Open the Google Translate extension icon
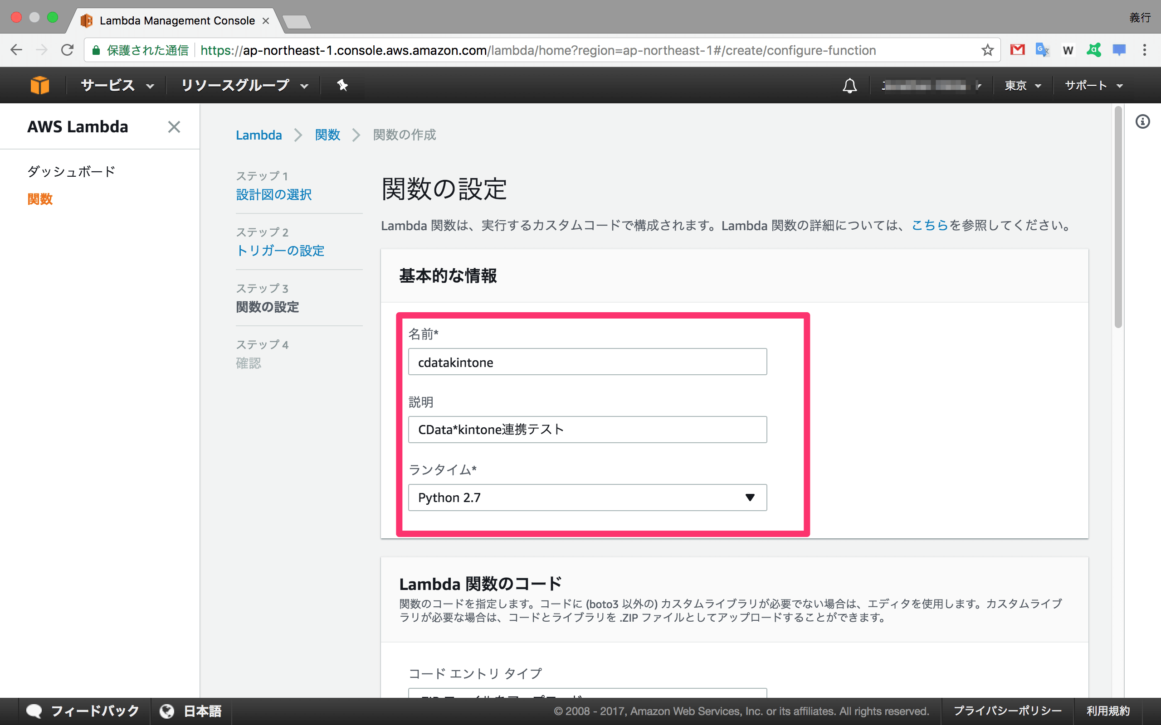This screenshot has height=725, width=1161. pyautogui.click(x=1042, y=50)
